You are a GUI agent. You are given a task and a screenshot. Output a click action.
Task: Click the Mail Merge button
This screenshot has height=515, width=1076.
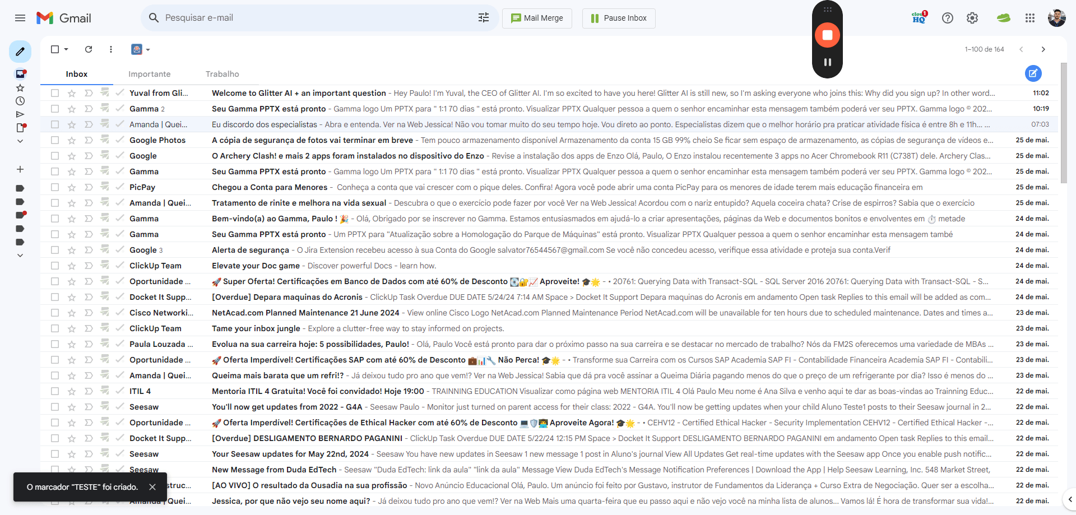pyautogui.click(x=537, y=18)
